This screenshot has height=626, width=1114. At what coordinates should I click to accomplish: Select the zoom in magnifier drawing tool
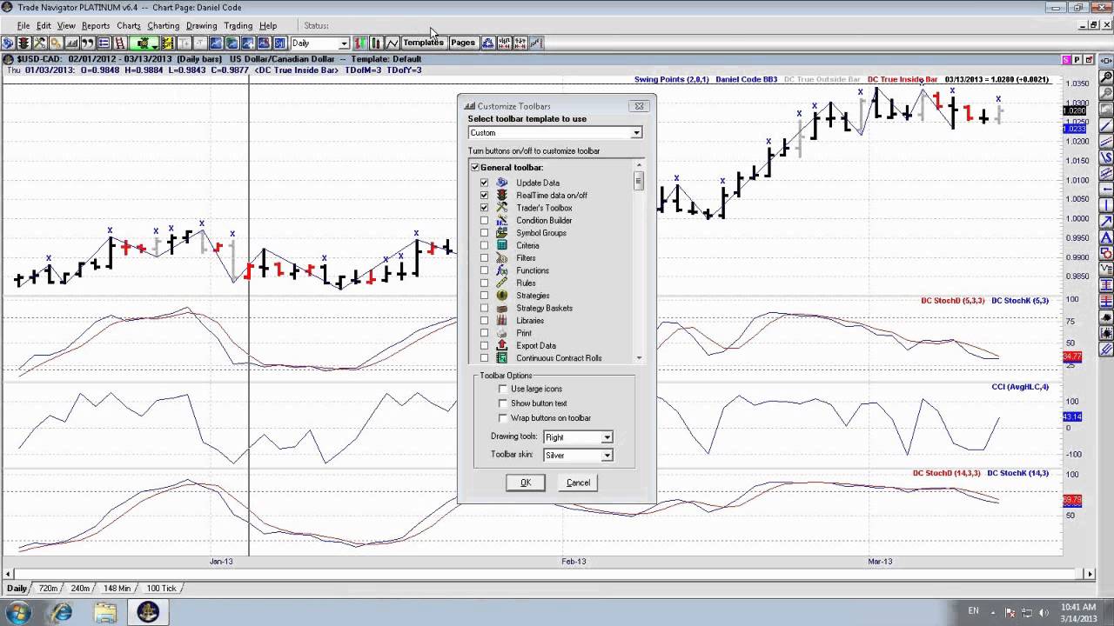pyautogui.click(x=1106, y=77)
